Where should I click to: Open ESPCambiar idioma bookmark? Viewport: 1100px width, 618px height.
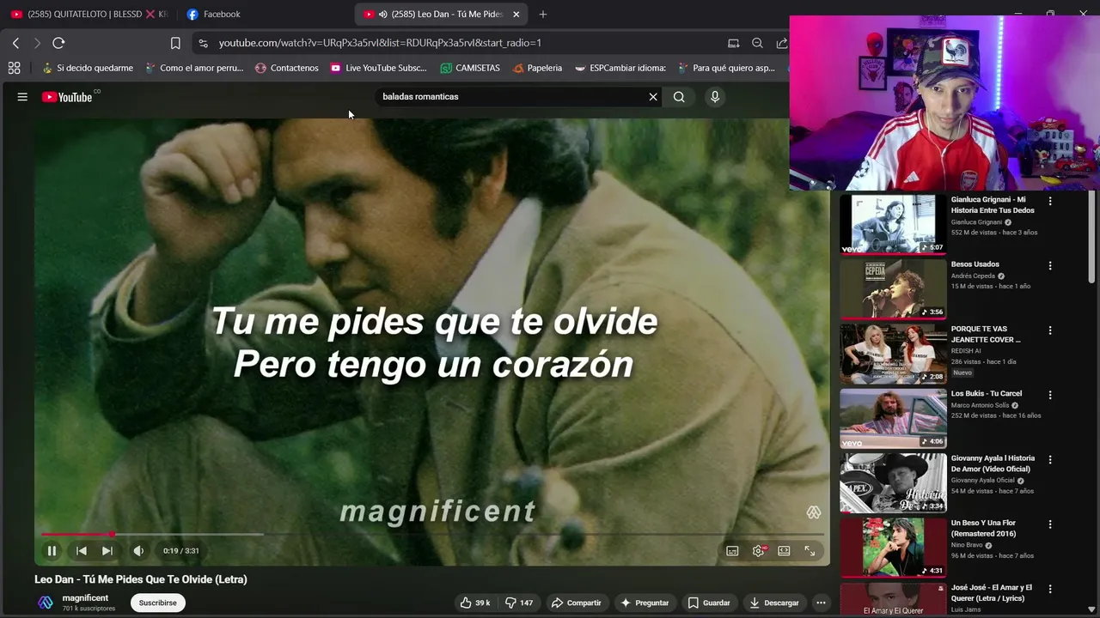coord(620,68)
